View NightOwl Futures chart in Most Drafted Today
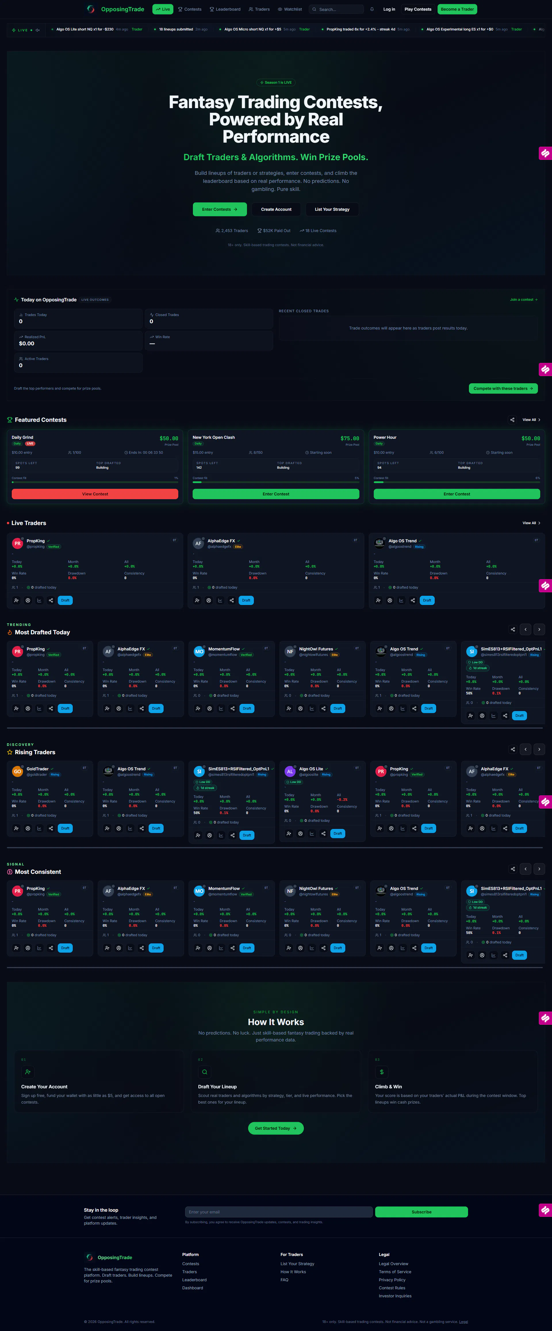This screenshot has height=1331, width=552. 312,708
